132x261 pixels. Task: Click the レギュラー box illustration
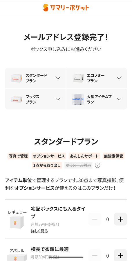[17, 222]
